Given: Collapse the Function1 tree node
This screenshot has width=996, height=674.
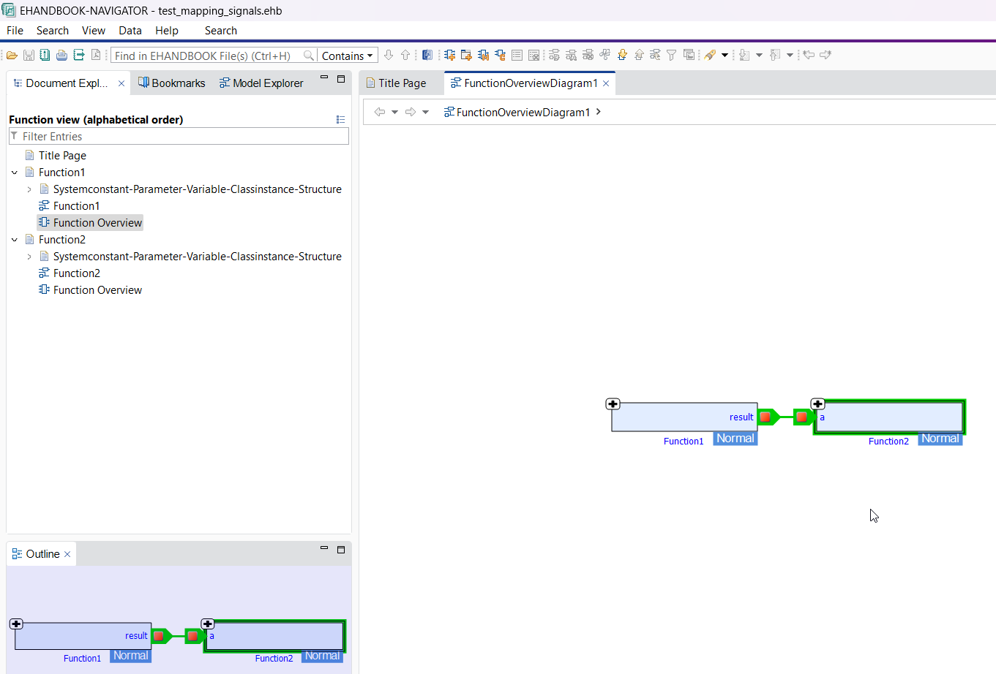Looking at the screenshot, I should click(x=15, y=173).
